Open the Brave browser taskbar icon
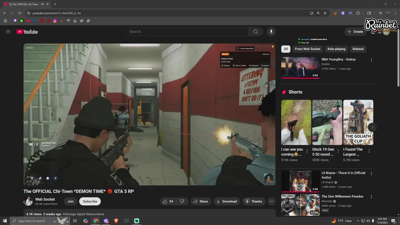The width and height of the screenshot is (400, 225). coord(116,221)
